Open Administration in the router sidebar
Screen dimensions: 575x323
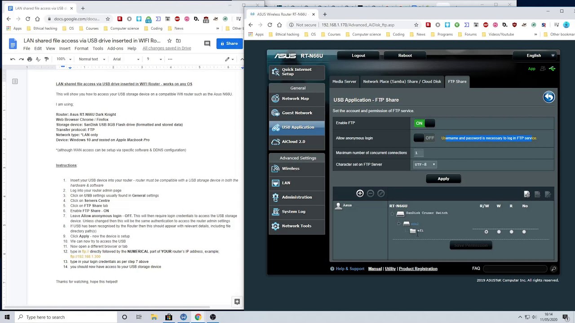pos(297,197)
